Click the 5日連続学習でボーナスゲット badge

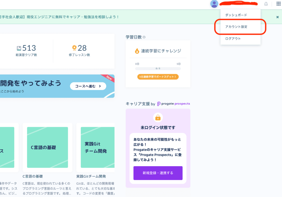click(158, 77)
